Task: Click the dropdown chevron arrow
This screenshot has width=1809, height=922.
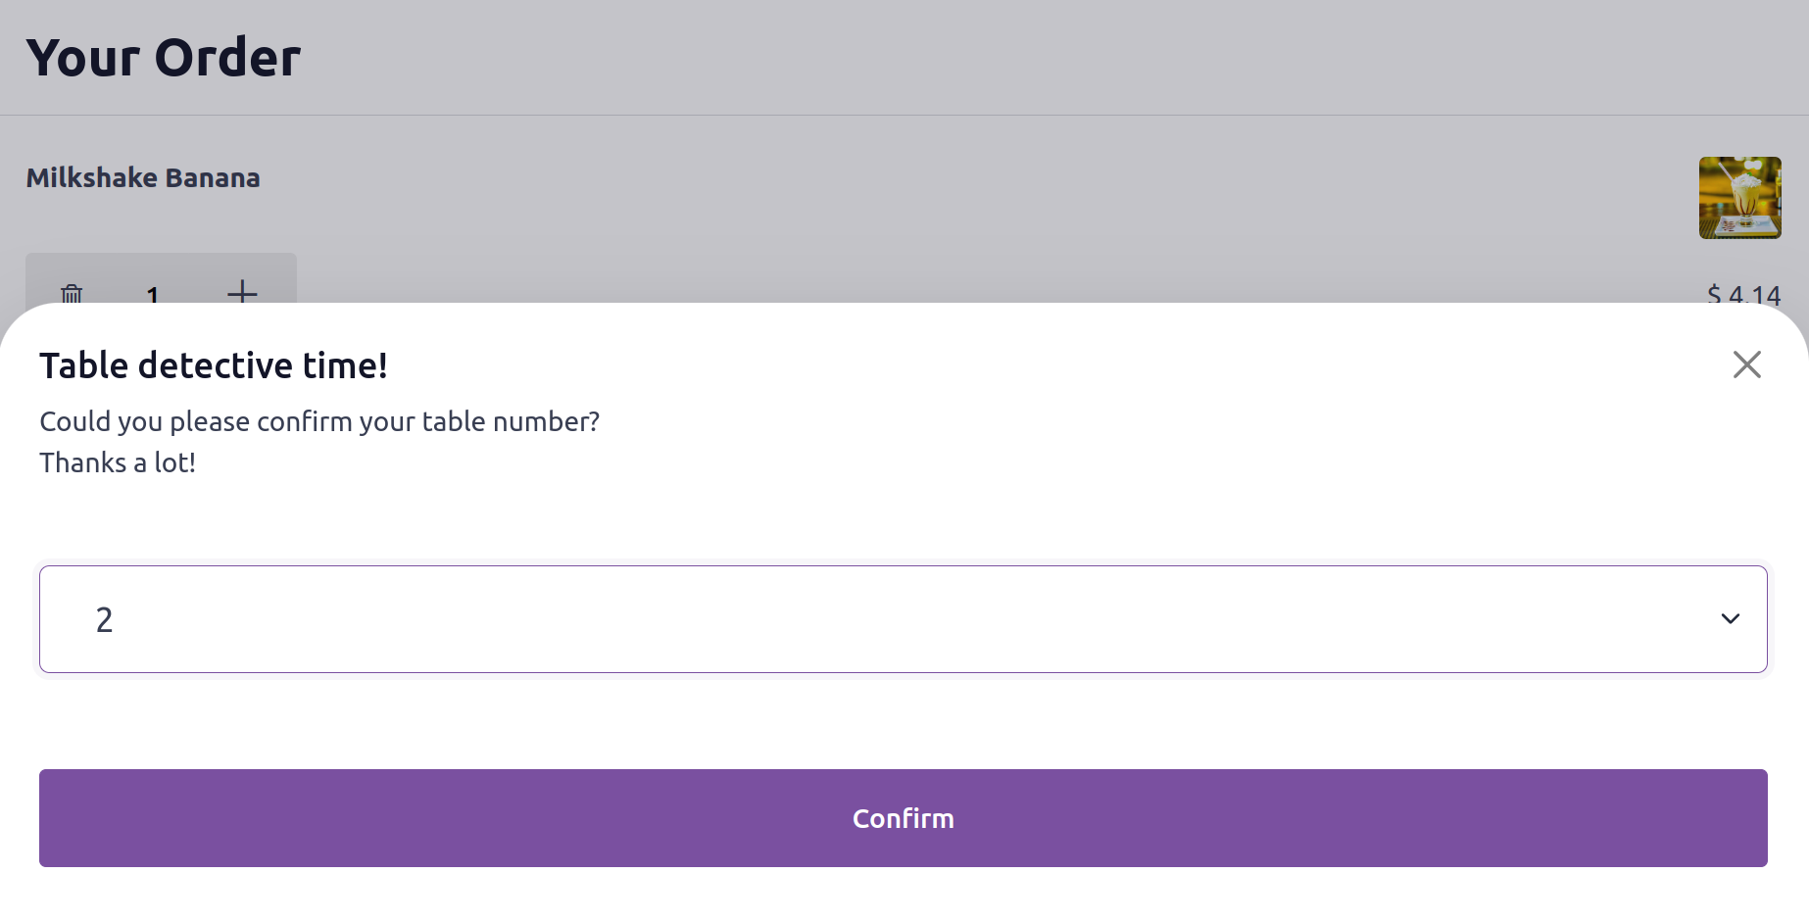Action: tap(1730, 619)
